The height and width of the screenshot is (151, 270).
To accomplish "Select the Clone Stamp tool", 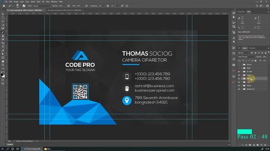I will coord(3,36).
